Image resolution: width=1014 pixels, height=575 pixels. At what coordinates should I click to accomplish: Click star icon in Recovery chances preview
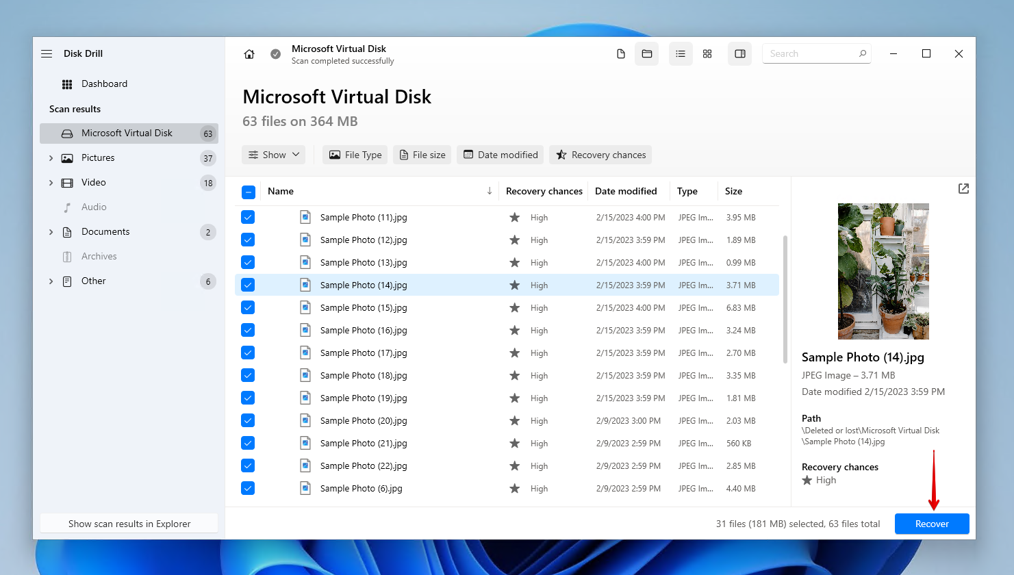(x=807, y=480)
